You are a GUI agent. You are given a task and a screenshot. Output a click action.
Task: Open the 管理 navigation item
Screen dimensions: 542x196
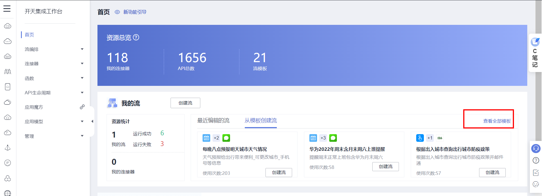point(29,136)
